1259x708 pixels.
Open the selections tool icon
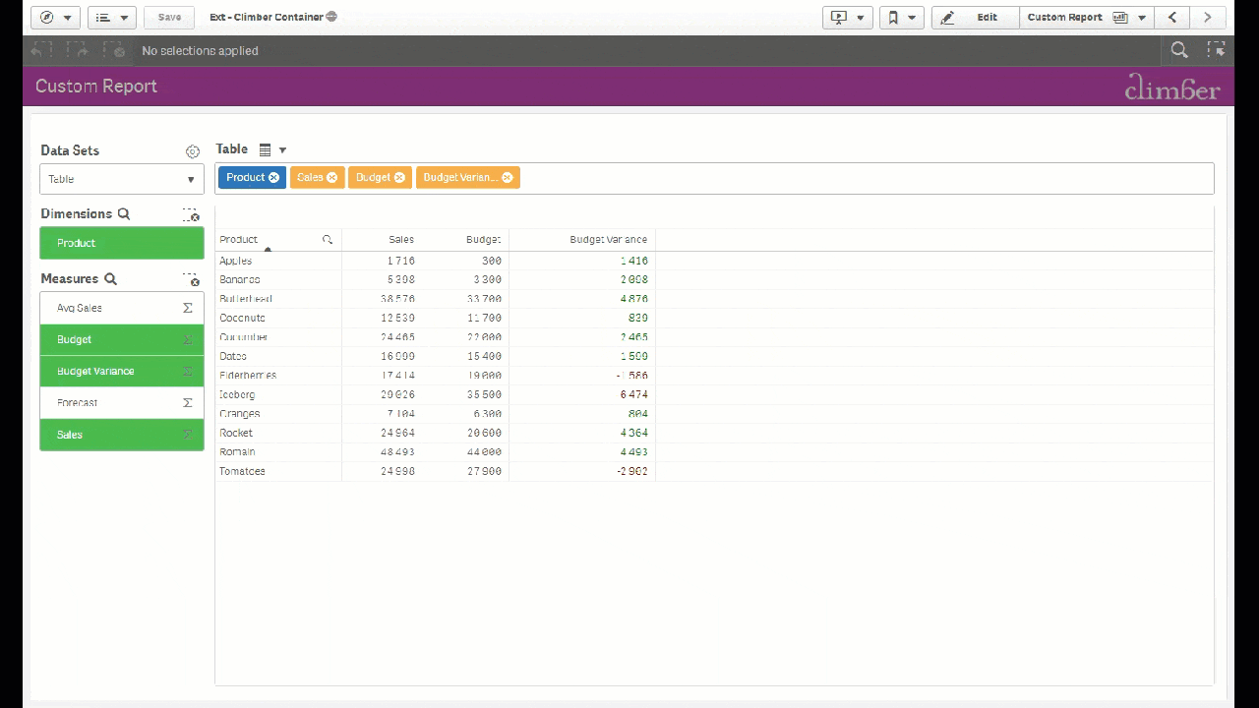[1216, 50]
